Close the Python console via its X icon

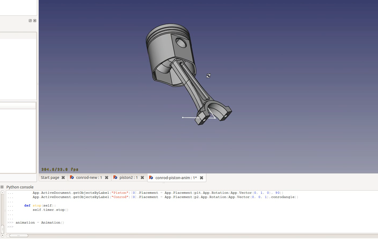point(2,187)
